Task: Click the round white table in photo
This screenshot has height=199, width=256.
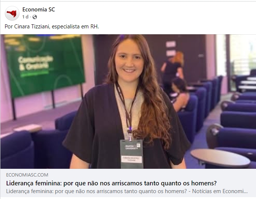Action: tap(220, 158)
